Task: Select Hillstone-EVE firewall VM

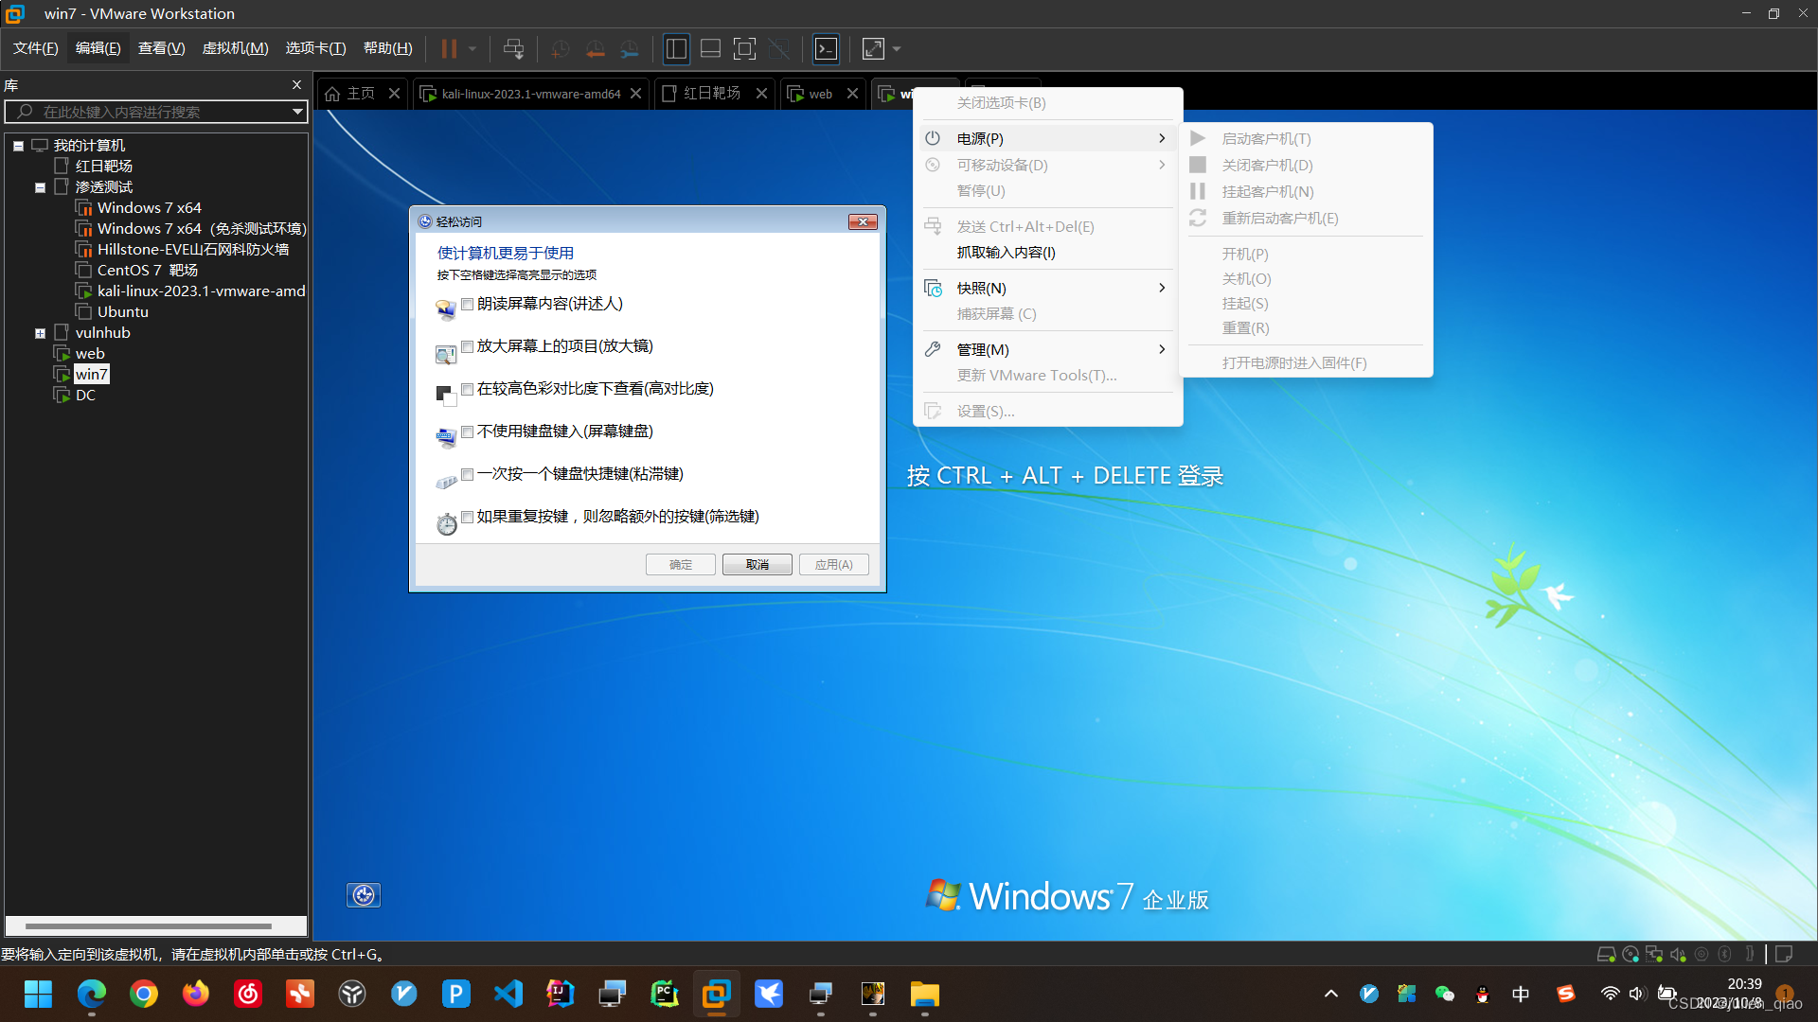Action: tap(192, 250)
